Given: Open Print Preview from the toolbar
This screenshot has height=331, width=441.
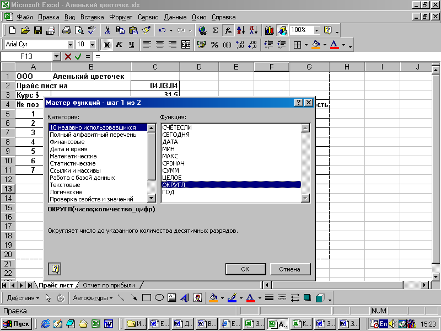Looking at the screenshot, I should [x=79, y=30].
